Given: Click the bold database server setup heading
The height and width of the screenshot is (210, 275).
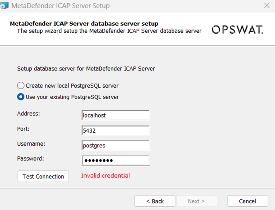Looking at the screenshot, I should click(84, 23).
